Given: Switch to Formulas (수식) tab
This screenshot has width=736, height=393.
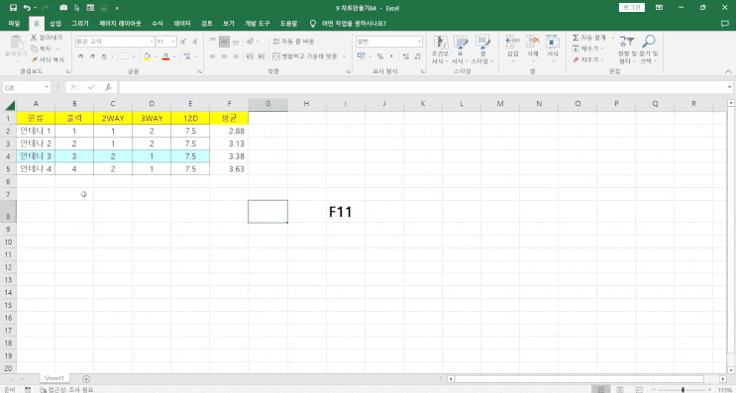Looking at the screenshot, I should click(157, 23).
